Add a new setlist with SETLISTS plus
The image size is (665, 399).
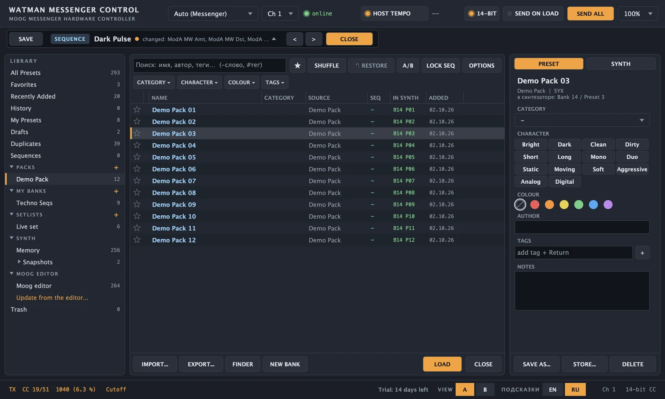[x=116, y=215]
